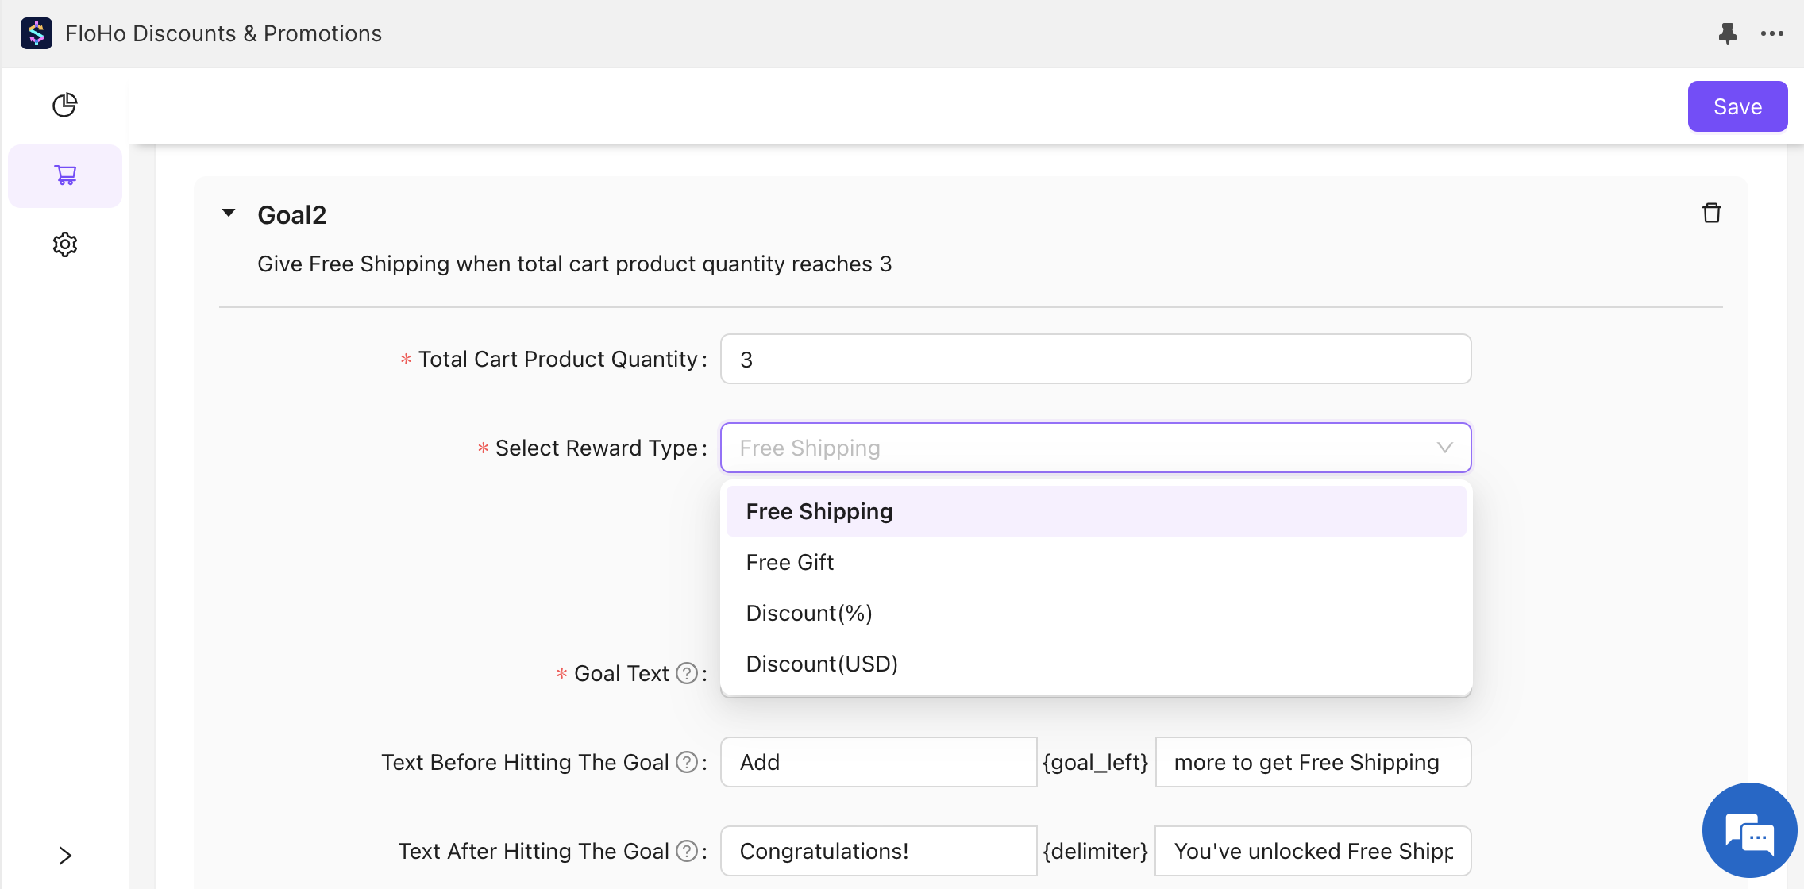Click the FloHo app logo icon
1804x889 pixels.
coord(37,33)
